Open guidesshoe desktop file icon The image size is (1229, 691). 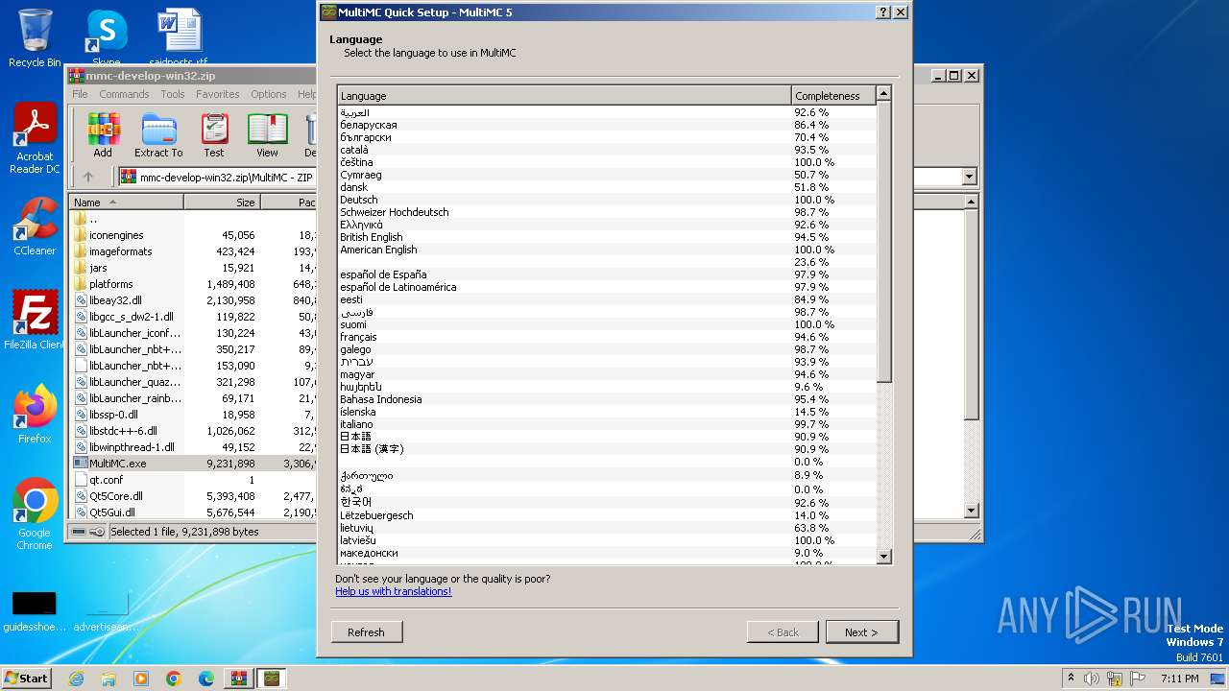35,611
